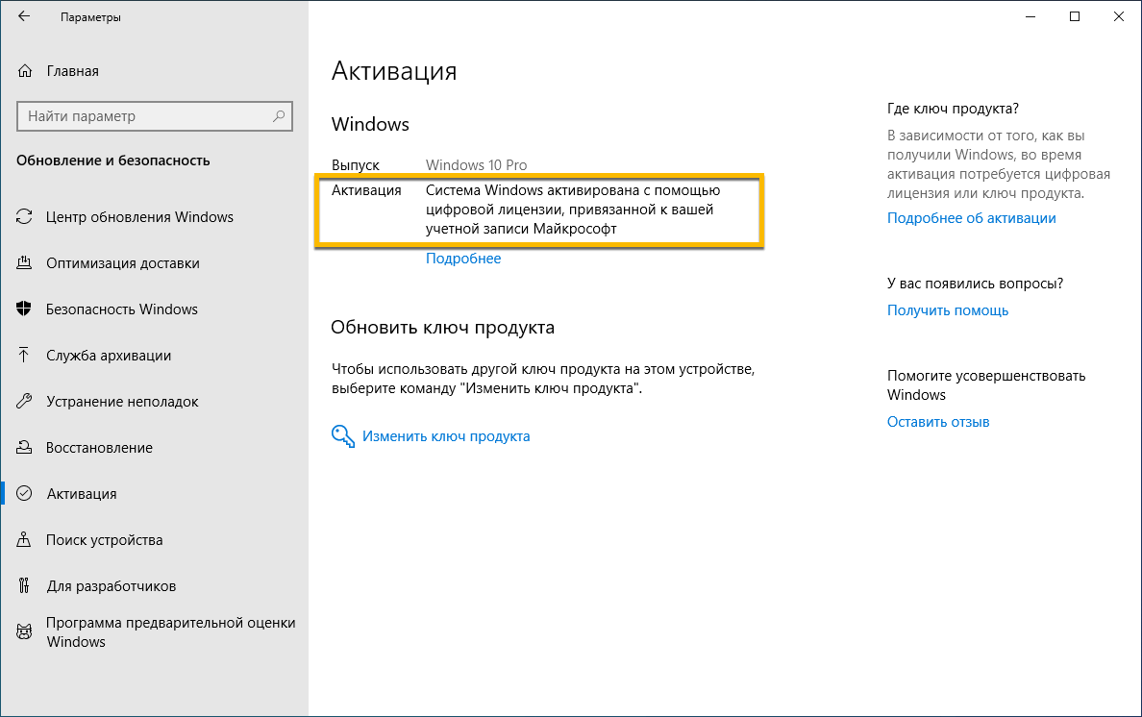Click the Центр обновления Windows sync icon
Image resolution: width=1142 pixels, height=717 pixels.
tap(25, 217)
